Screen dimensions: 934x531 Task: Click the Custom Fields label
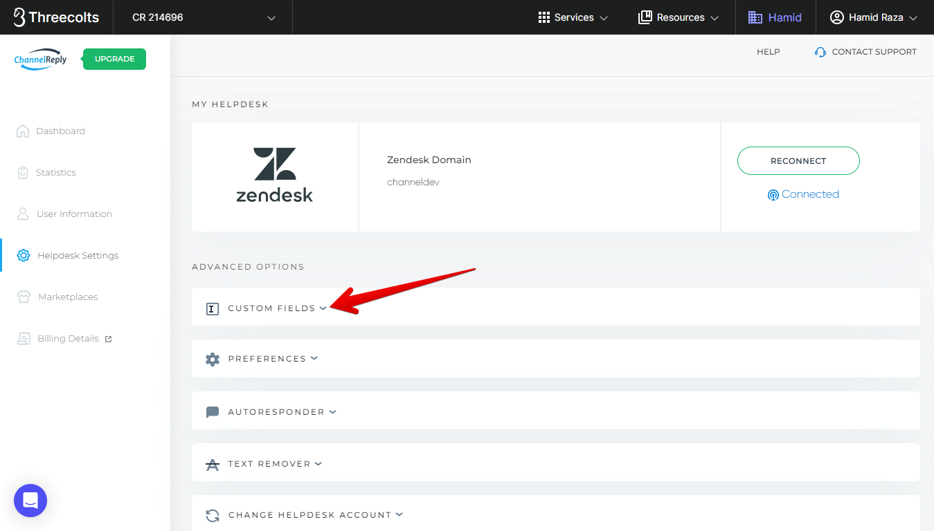pyautogui.click(x=271, y=308)
